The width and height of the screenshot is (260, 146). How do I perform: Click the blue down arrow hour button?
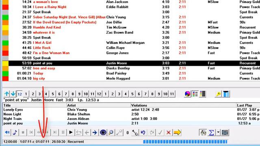[x=13, y=94]
